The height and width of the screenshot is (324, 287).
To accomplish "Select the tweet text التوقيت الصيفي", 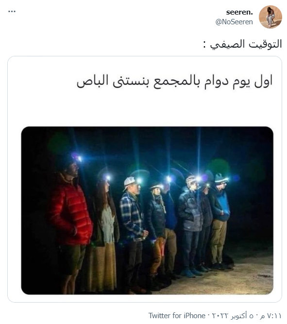I will [x=243, y=44].
